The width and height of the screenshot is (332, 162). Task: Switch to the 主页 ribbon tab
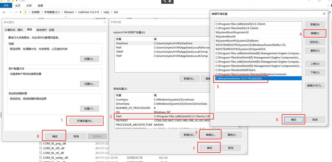pyautogui.click(x=18, y=6)
